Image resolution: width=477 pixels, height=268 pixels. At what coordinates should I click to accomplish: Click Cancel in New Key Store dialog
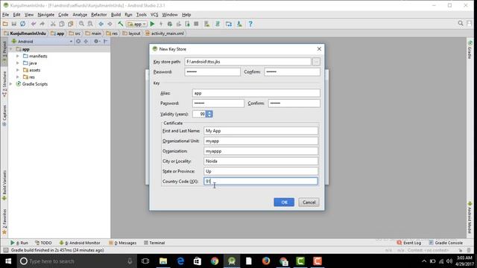[309, 202]
